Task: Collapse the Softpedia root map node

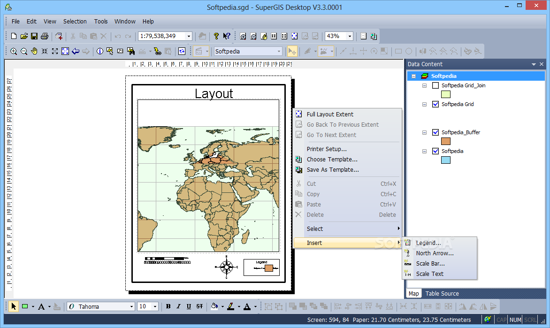Action: 414,76
